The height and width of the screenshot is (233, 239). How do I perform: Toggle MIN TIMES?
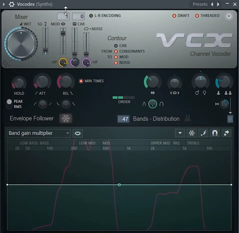tap(81, 81)
